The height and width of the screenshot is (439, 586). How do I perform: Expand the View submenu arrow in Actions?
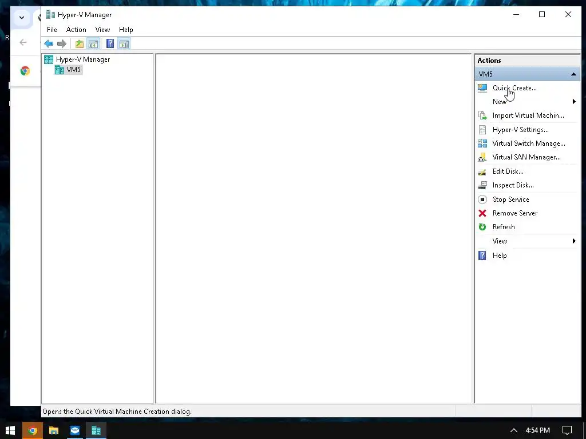(x=574, y=241)
